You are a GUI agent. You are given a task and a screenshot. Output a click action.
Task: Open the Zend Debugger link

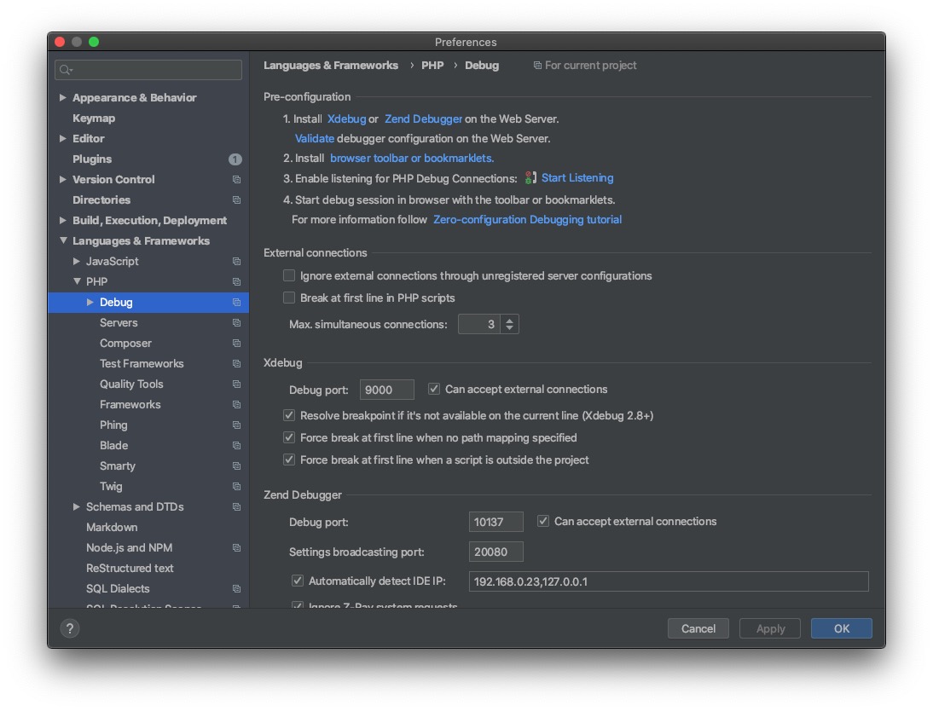[423, 119]
